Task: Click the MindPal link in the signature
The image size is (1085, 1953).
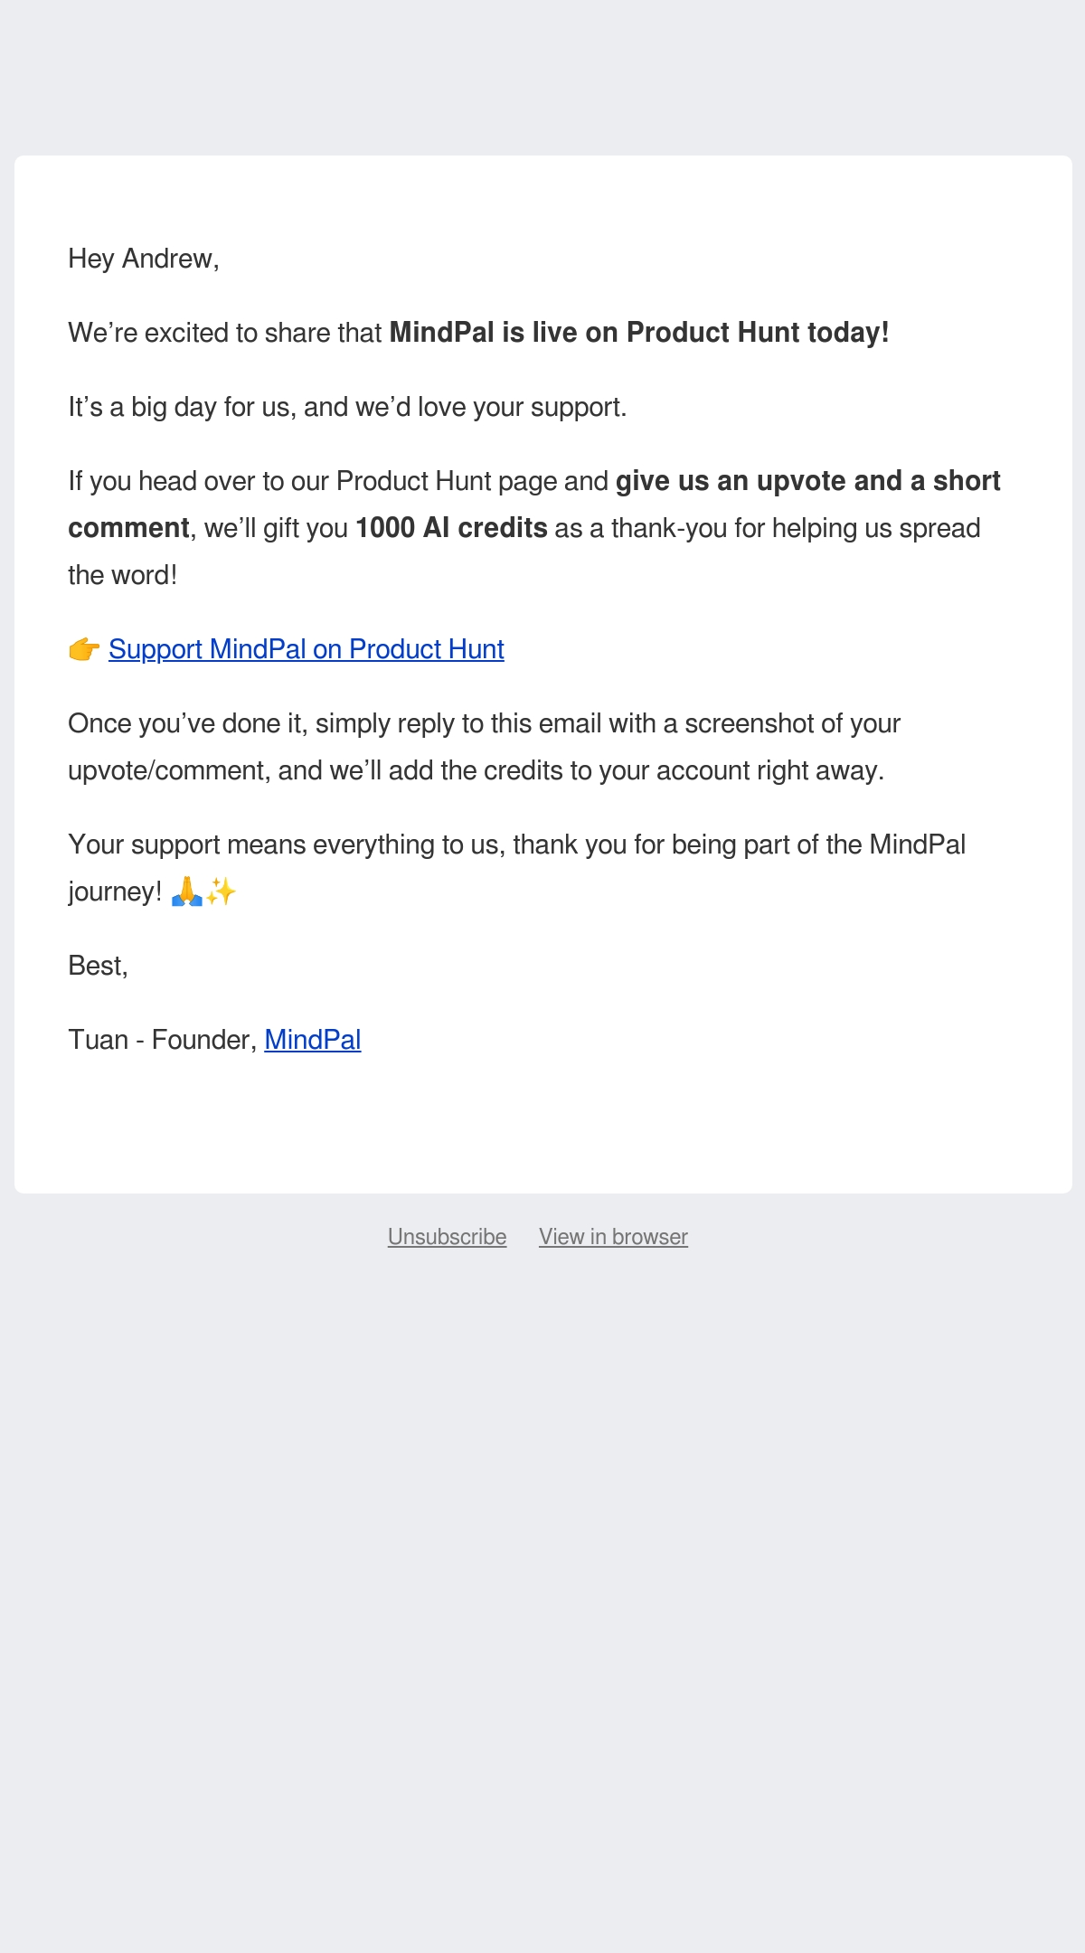Action: point(313,1040)
